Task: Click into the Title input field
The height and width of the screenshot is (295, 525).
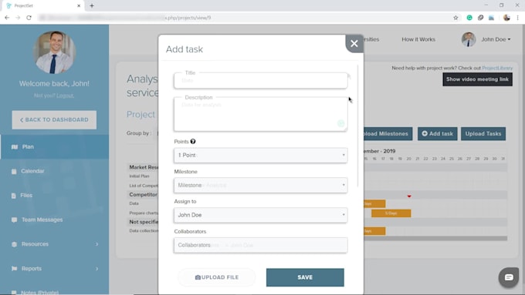Action: 260,81
